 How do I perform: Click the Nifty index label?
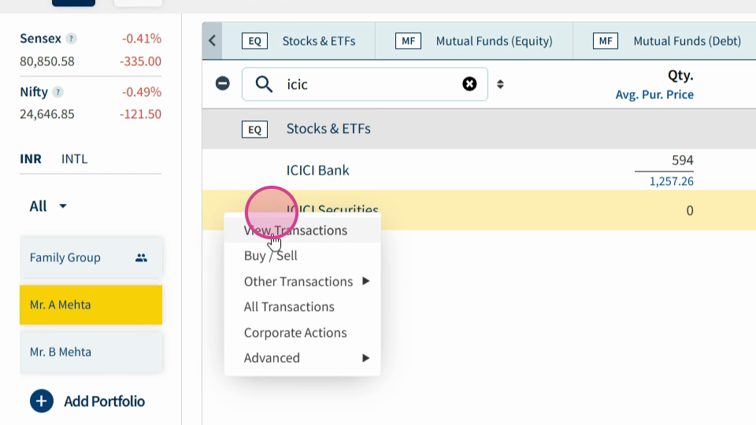point(34,92)
